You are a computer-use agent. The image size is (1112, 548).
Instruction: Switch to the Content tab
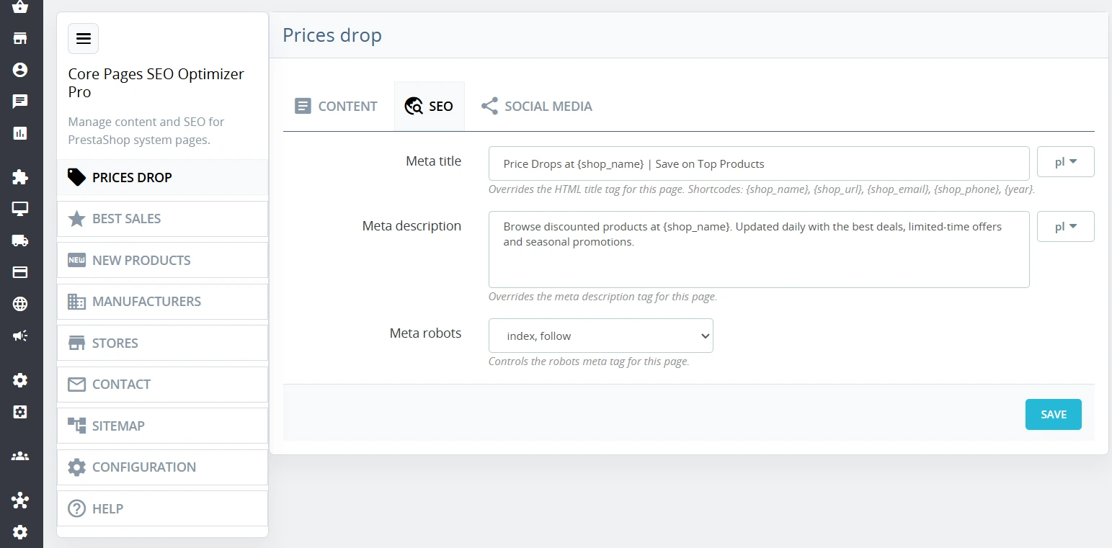click(336, 107)
